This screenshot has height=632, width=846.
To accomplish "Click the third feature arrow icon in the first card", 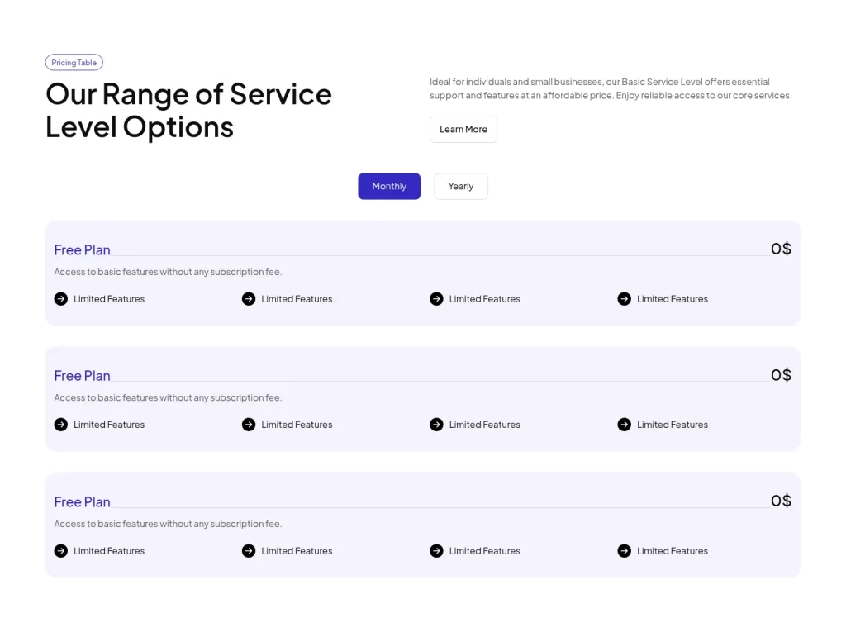I will pos(436,298).
